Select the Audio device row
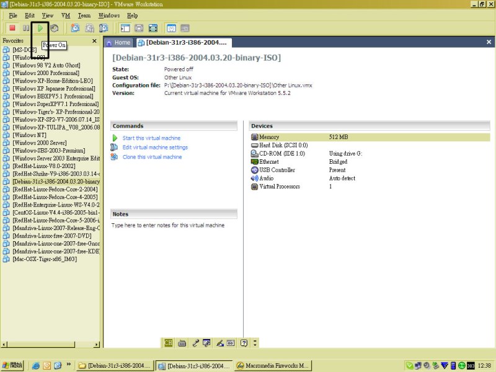The width and height of the screenshot is (496, 372). point(370,178)
